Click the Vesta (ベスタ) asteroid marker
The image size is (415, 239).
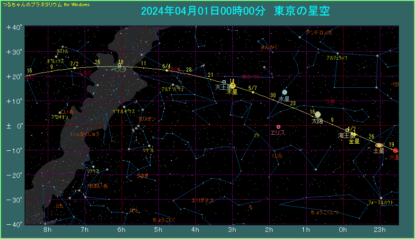click(119, 65)
